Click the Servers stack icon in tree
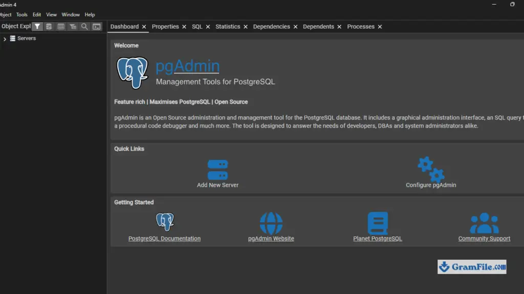This screenshot has height=294, width=524. (13, 38)
